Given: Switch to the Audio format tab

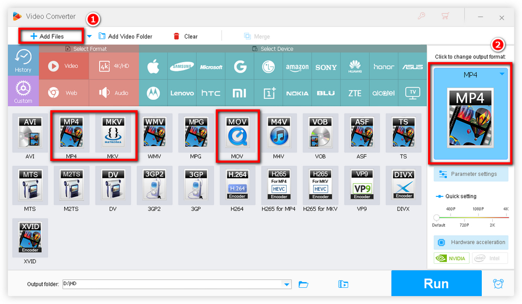Looking at the screenshot, I should (114, 93).
